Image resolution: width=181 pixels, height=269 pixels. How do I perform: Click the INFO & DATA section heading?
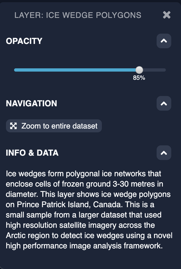coord(32,153)
